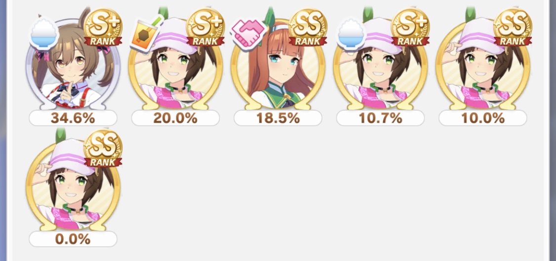Click the S+ rank badge on the twin-tail character

tap(103, 27)
